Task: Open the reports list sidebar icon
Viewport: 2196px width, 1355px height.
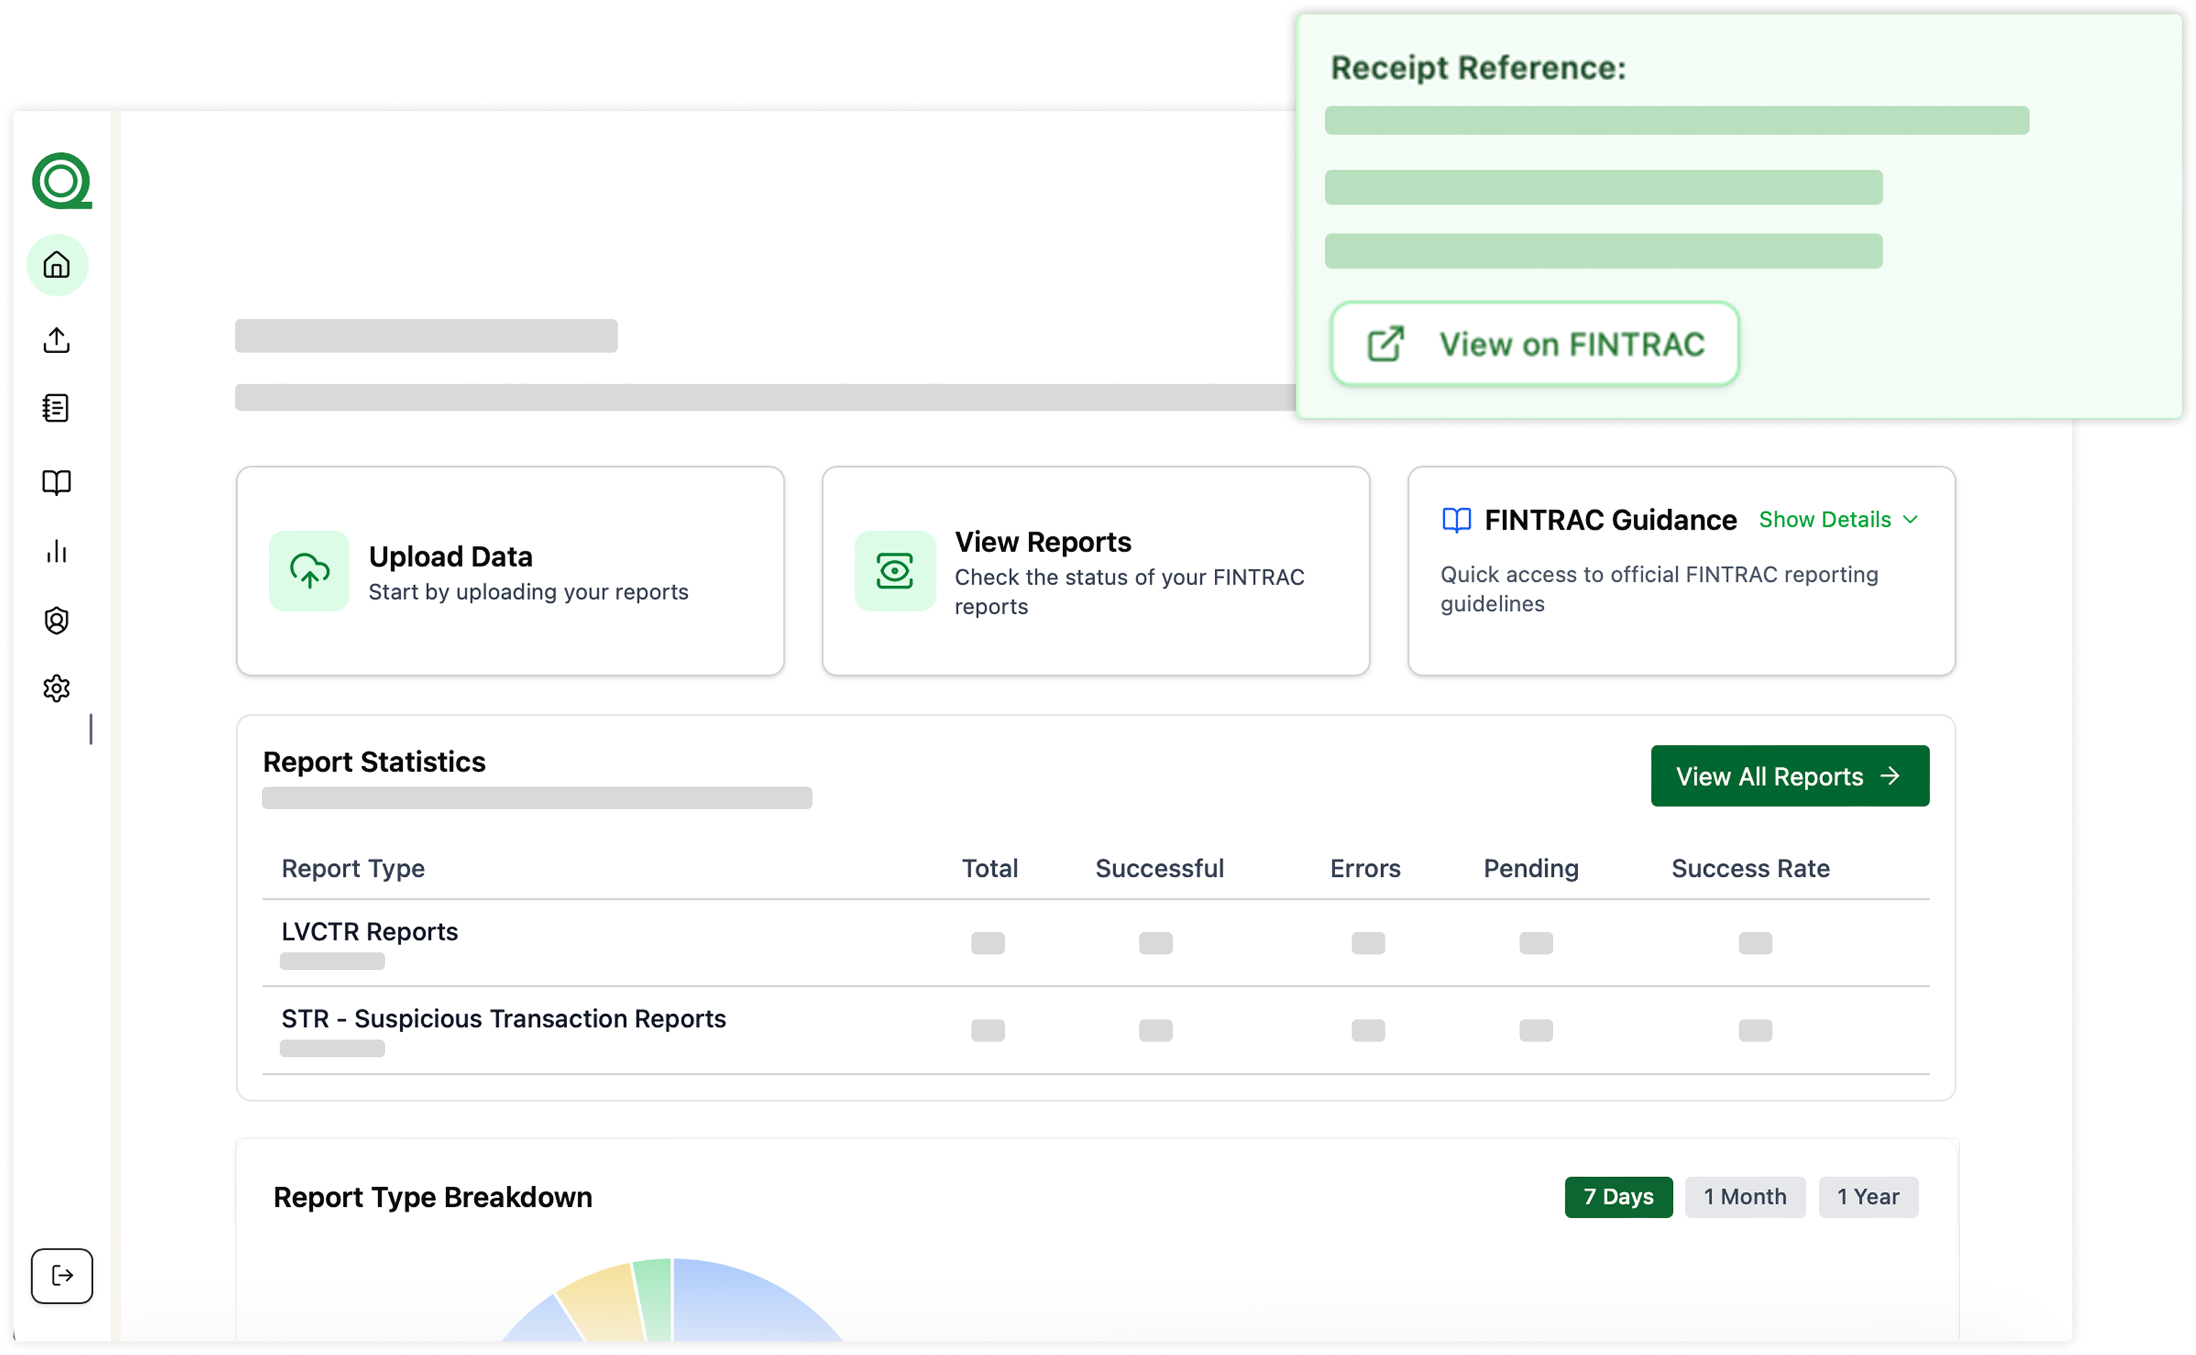Action: pyautogui.click(x=56, y=408)
